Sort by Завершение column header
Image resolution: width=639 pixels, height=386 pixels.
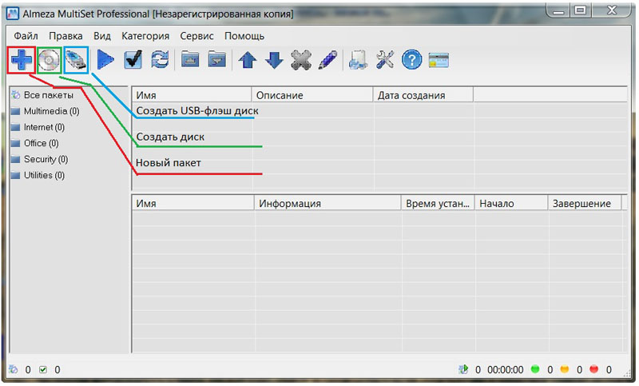point(585,203)
